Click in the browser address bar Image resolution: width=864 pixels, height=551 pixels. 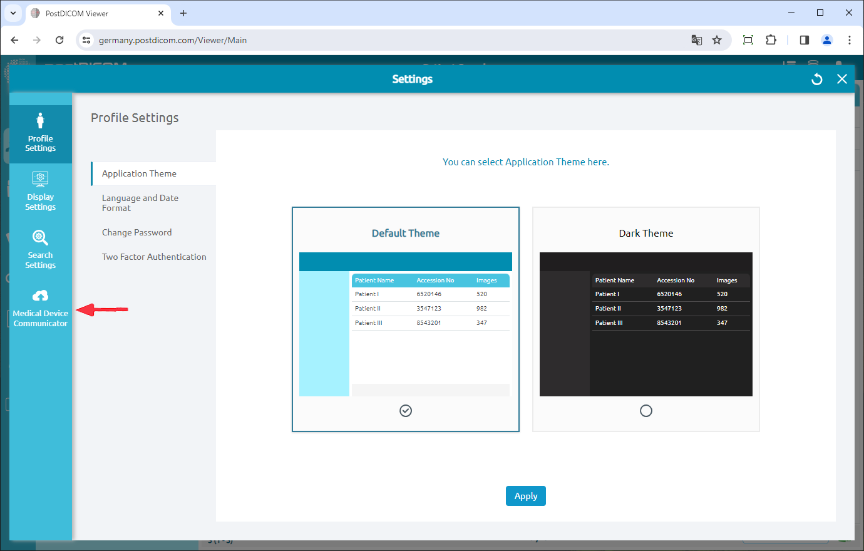[376, 39]
